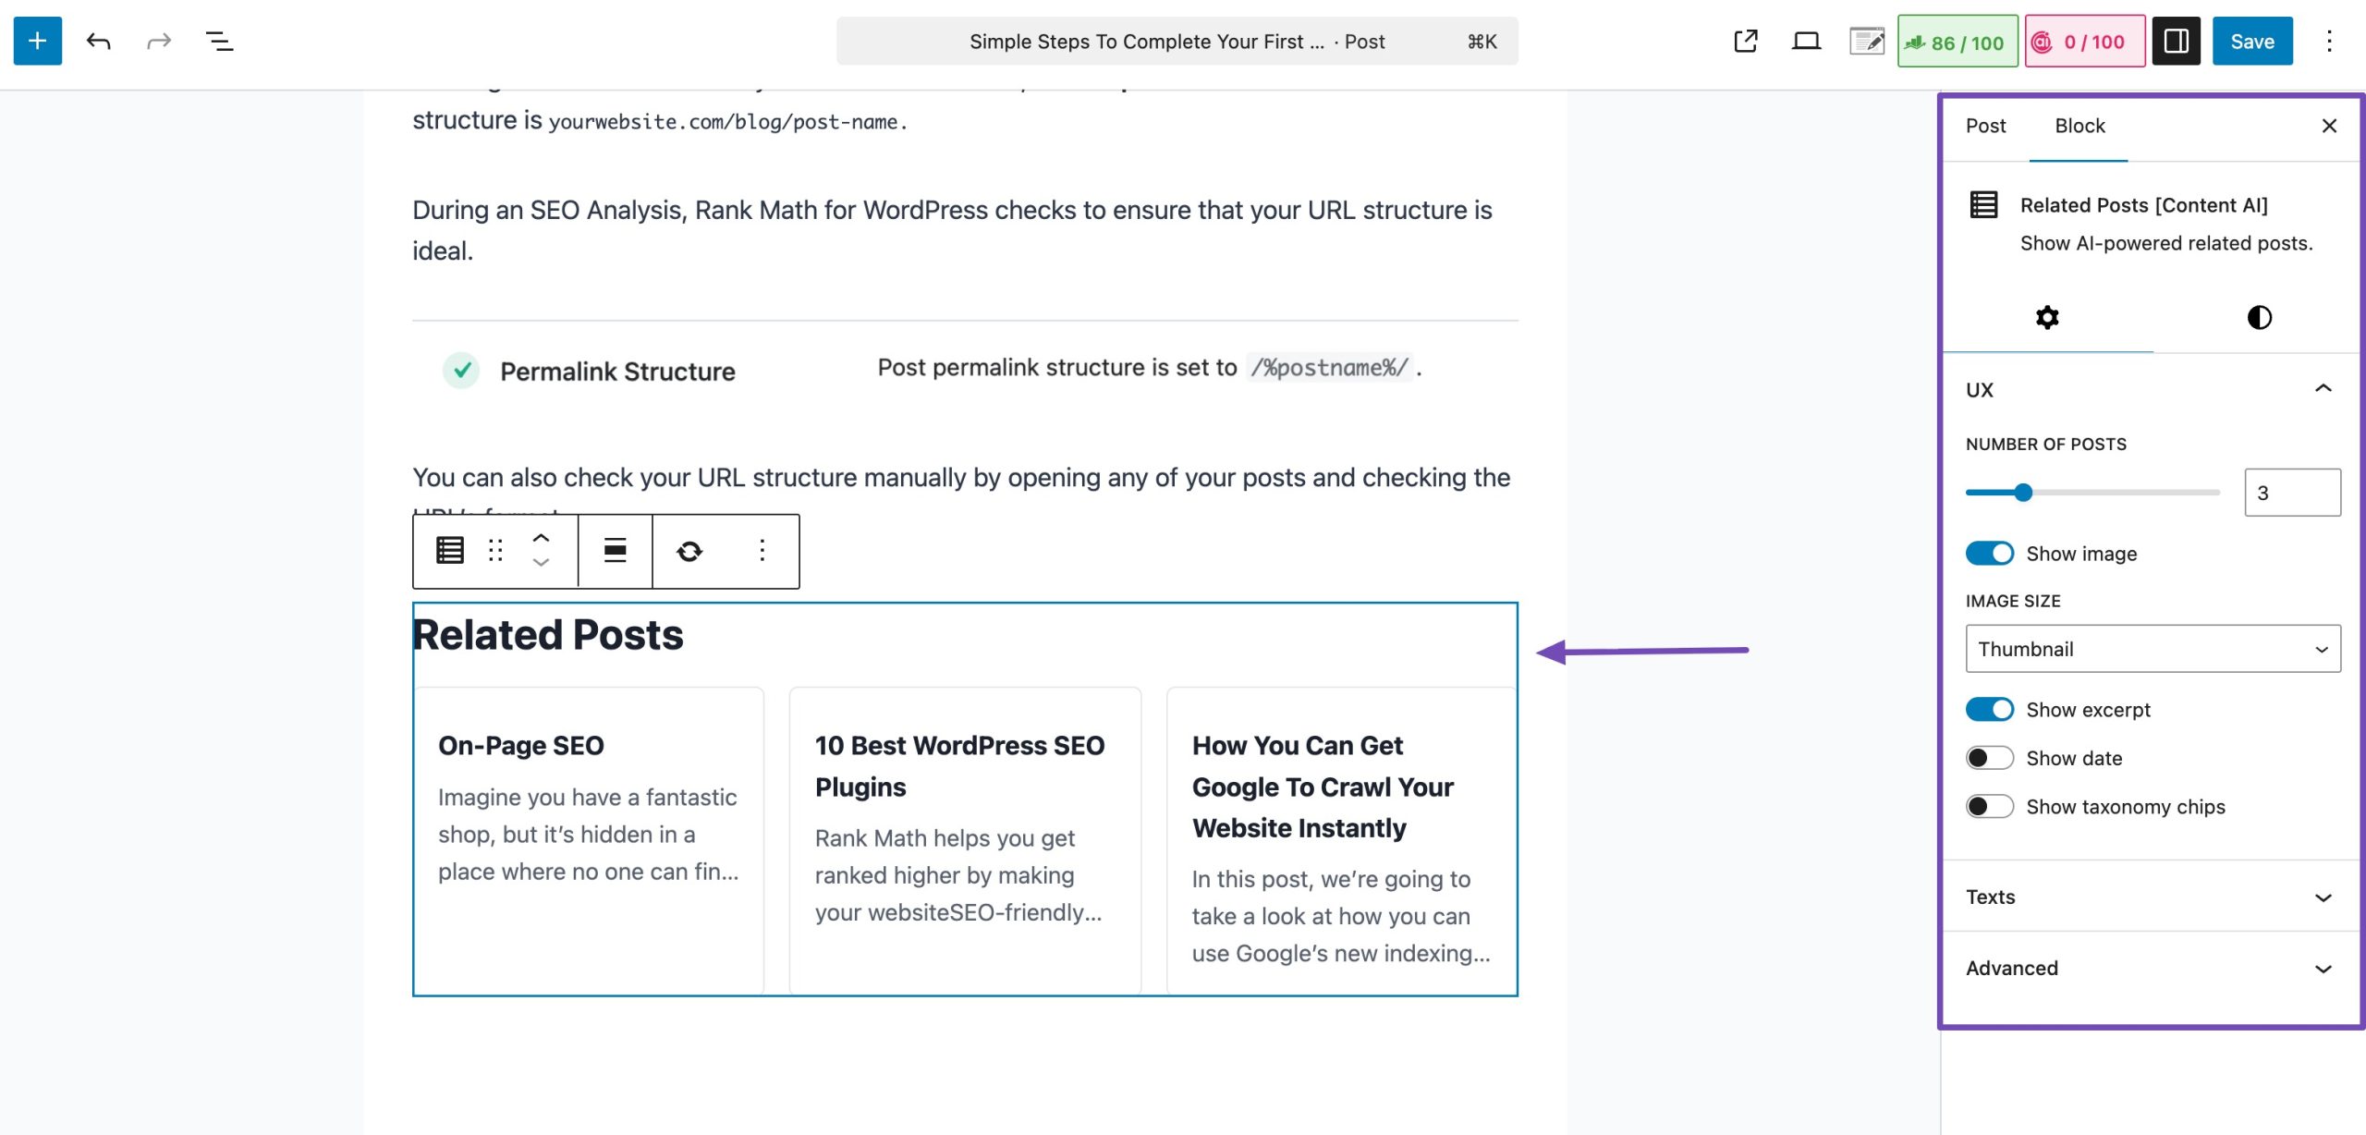Screen dimensions: 2366x1135
Task: Open Rank Math SEO score 86/100
Action: [1957, 42]
